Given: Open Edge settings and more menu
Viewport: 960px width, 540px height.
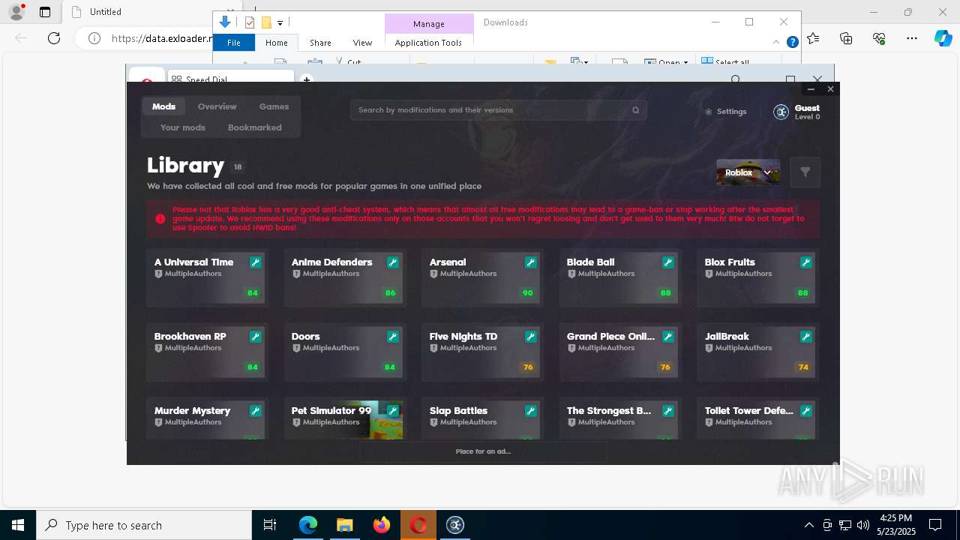Looking at the screenshot, I should (911, 38).
